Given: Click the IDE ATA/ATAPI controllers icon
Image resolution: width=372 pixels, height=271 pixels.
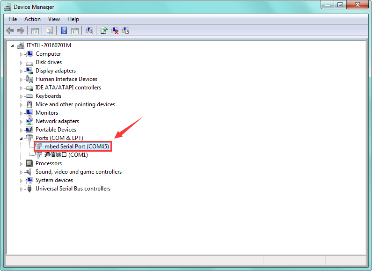Looking at the screenshot, I should (29, 88).
